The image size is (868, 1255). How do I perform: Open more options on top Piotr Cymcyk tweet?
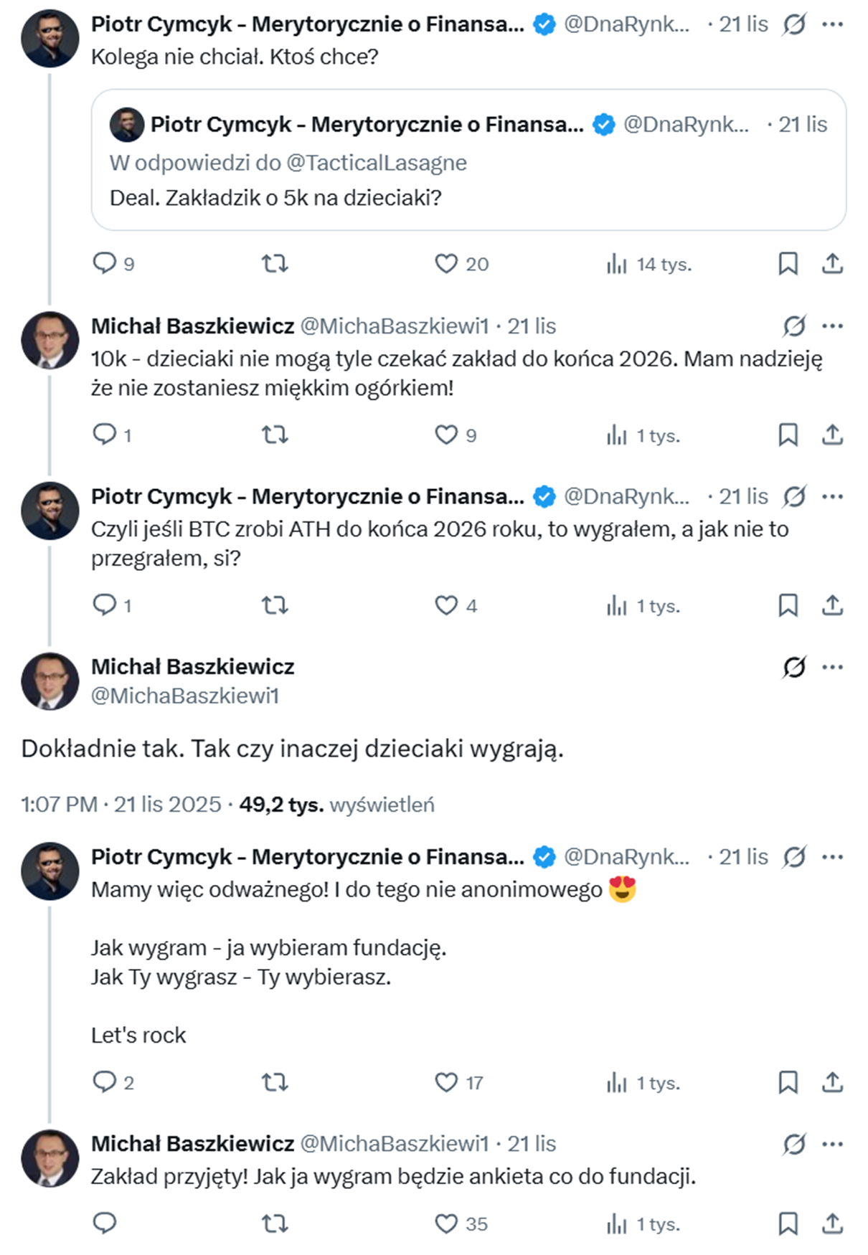(x=833, y=24)
